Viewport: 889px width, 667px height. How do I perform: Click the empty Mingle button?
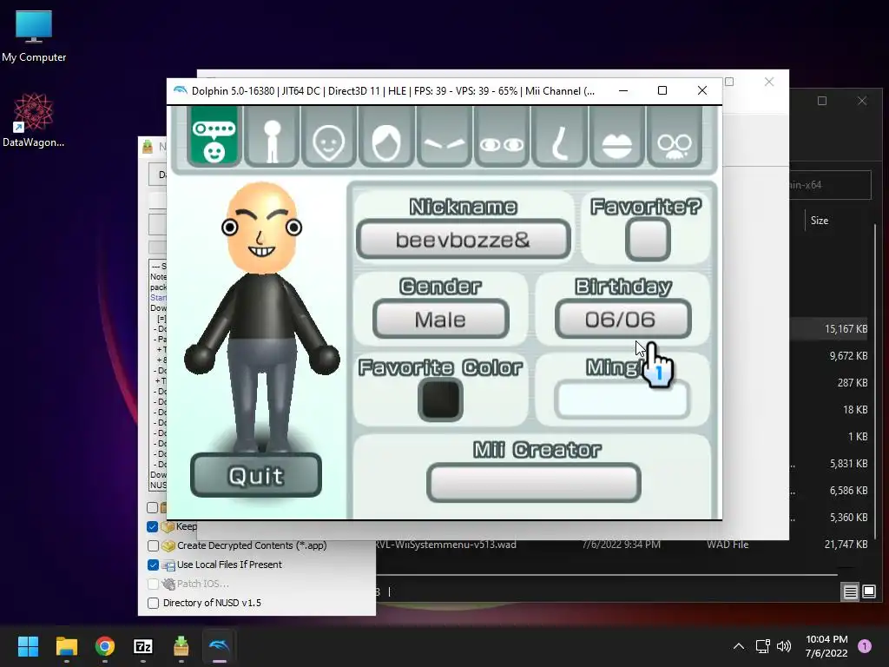[x=622, y=400]
